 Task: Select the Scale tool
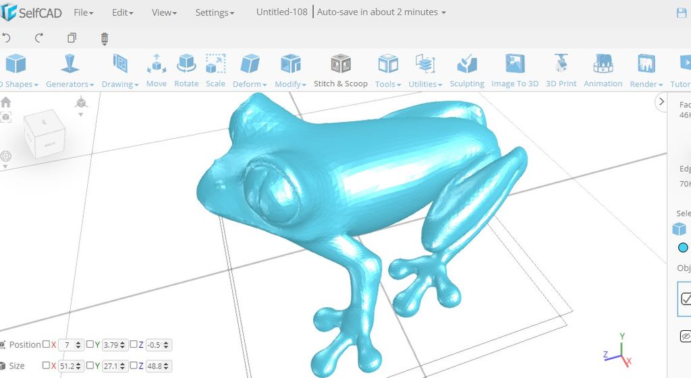(215, 70)
